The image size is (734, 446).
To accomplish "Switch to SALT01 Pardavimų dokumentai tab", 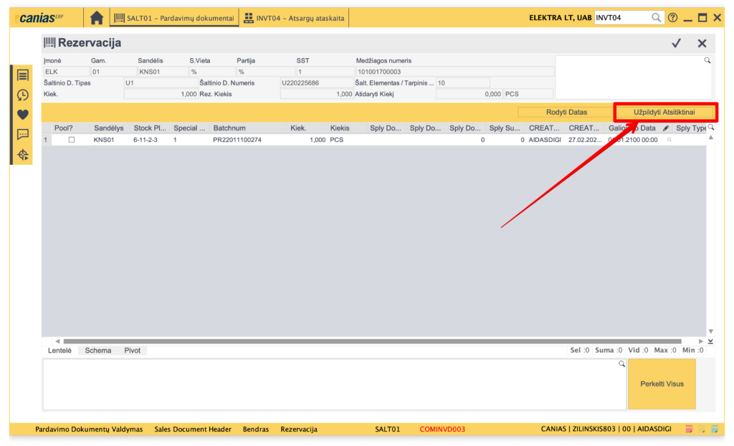I will pyautogui.click(x=174, y=18).
